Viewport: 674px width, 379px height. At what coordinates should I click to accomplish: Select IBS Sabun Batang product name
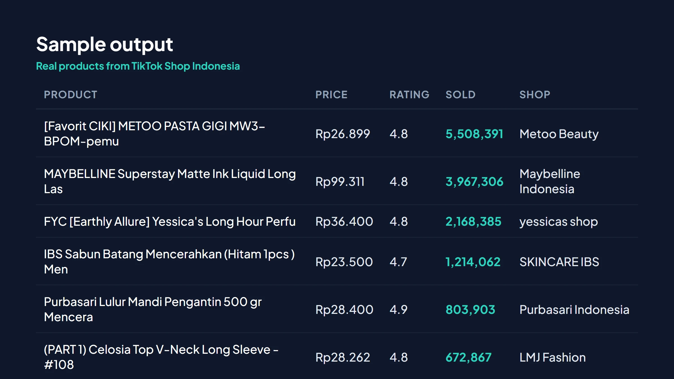[169, 262]
